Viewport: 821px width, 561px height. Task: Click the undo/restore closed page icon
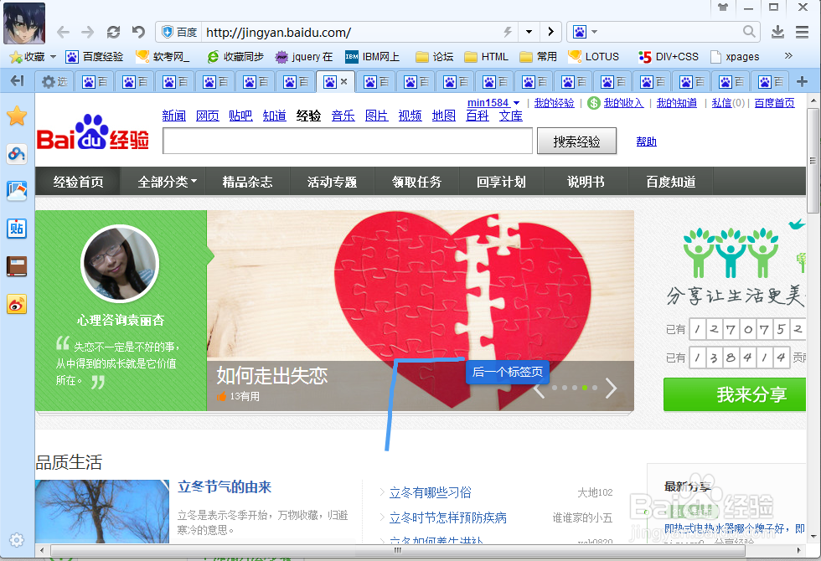click(x=138, y=33)
